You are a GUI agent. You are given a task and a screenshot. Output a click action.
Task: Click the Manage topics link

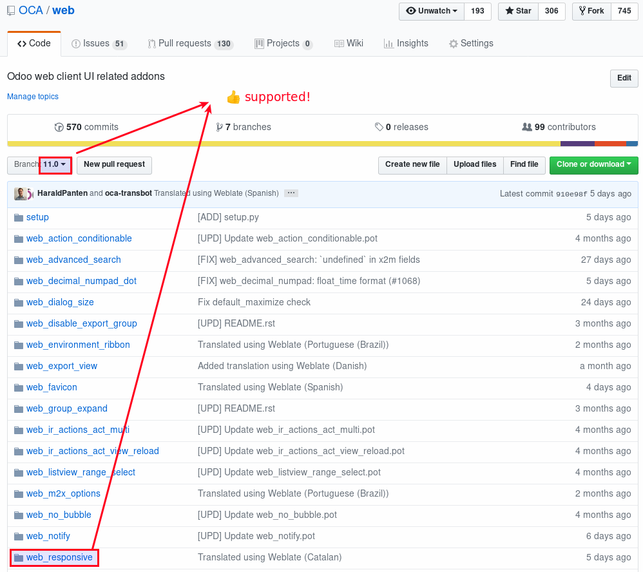[x=32, y=96]
